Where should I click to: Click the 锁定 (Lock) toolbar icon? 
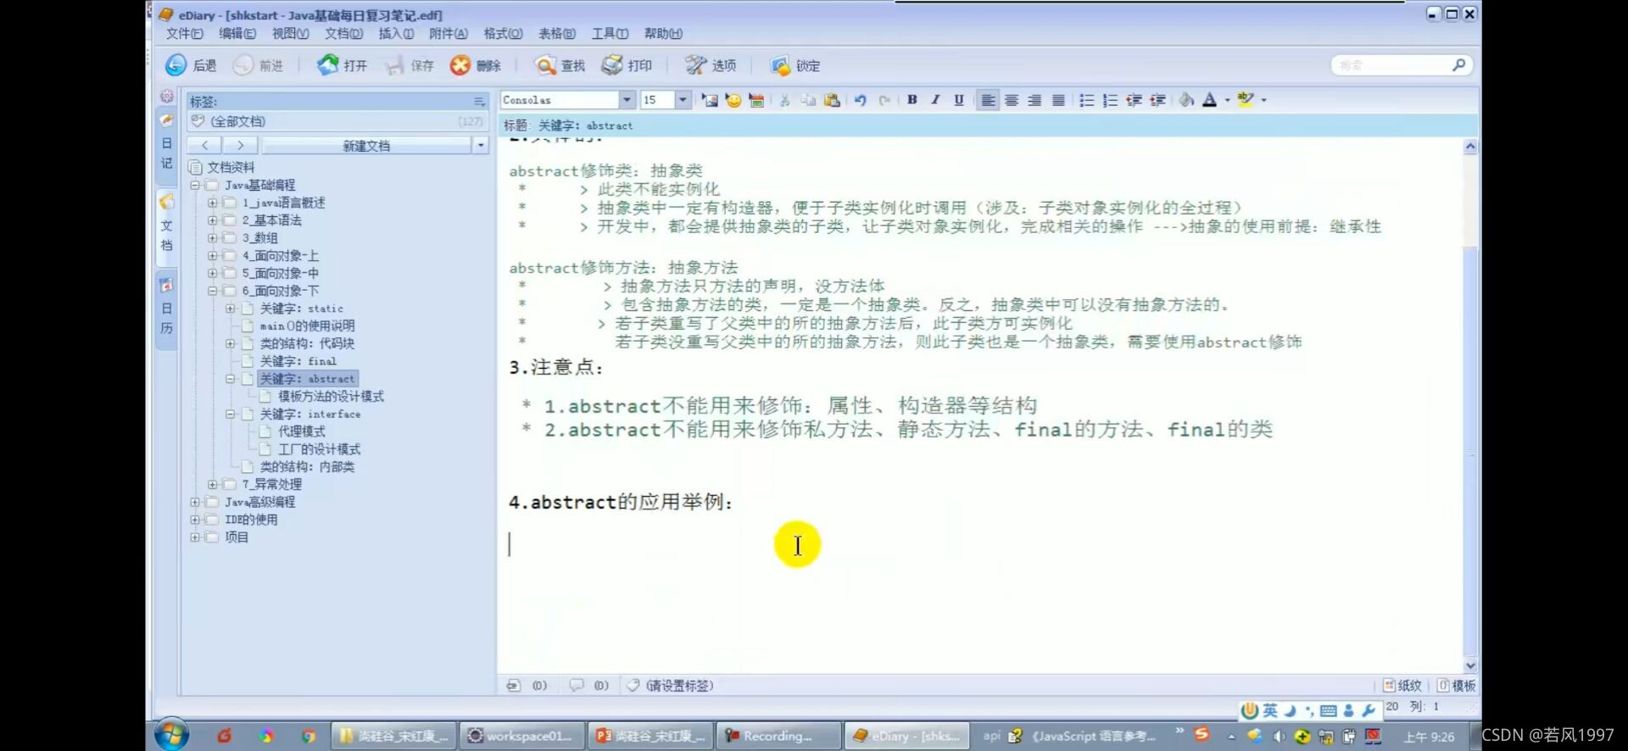[780, 65]
